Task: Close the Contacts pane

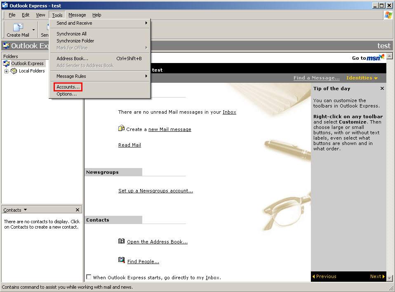Action: pos(78,210)
